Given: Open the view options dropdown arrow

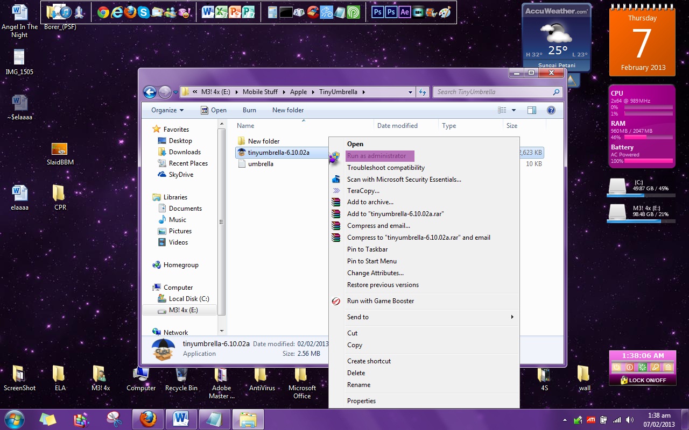Looking at the screenshot, I should point(514,110).
